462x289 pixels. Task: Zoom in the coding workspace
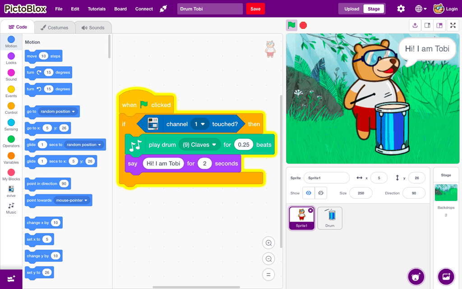pyautogui.click(x=268, y=243)
